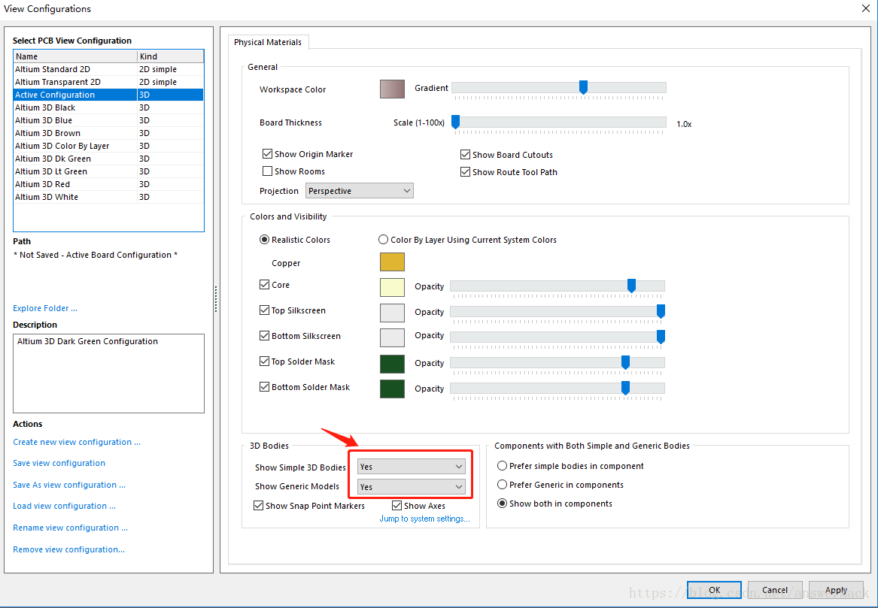Image resolution: width=878 pixels, height=608 pixels.
Task: Click the Gradient slider handle
Action: click(583, 88)
